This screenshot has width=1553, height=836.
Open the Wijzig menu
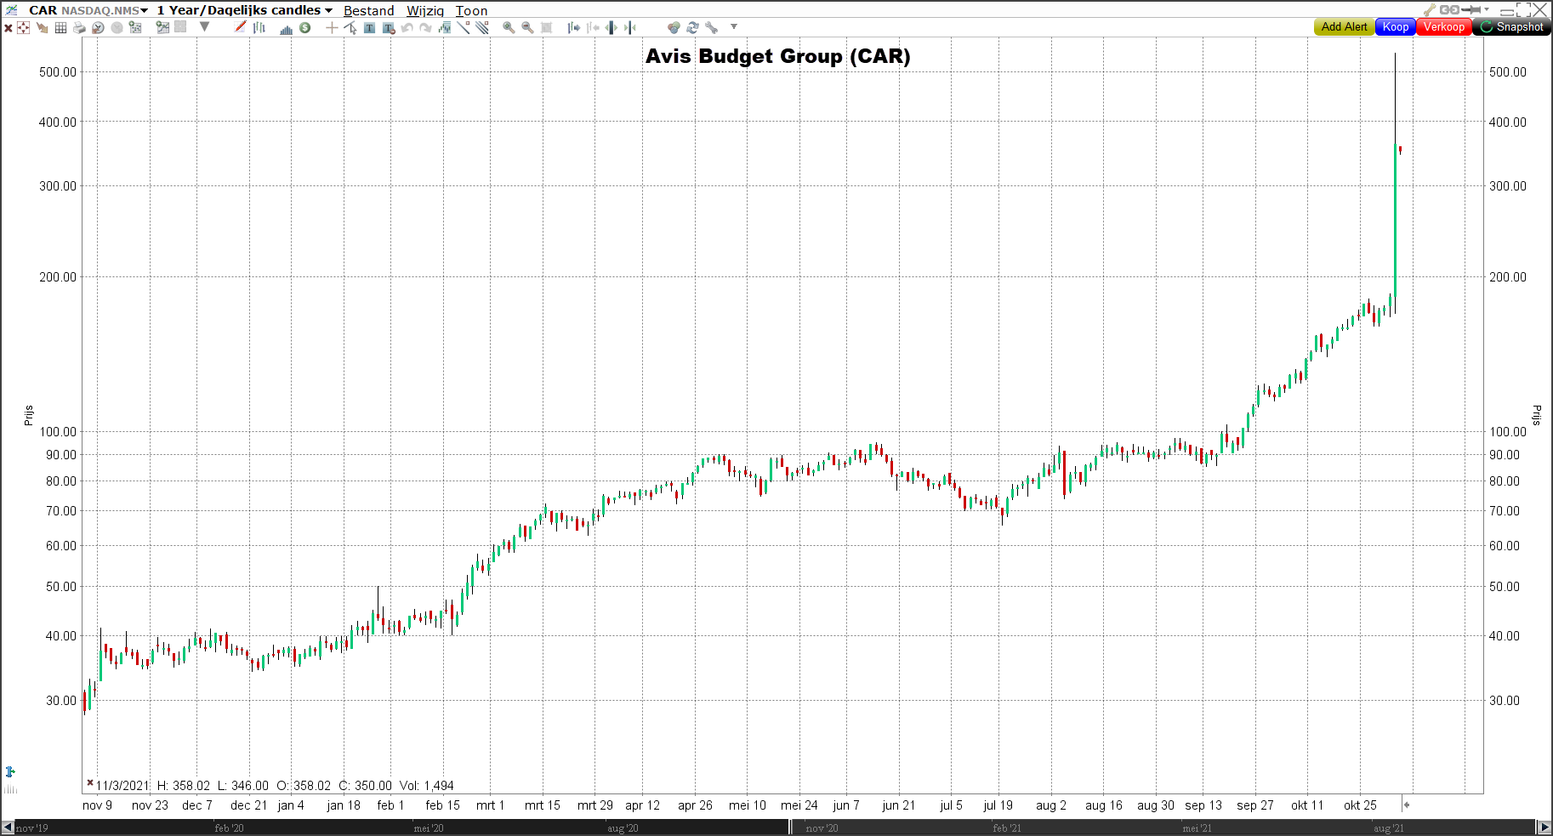pyautogui.click(x=425, y=11)
